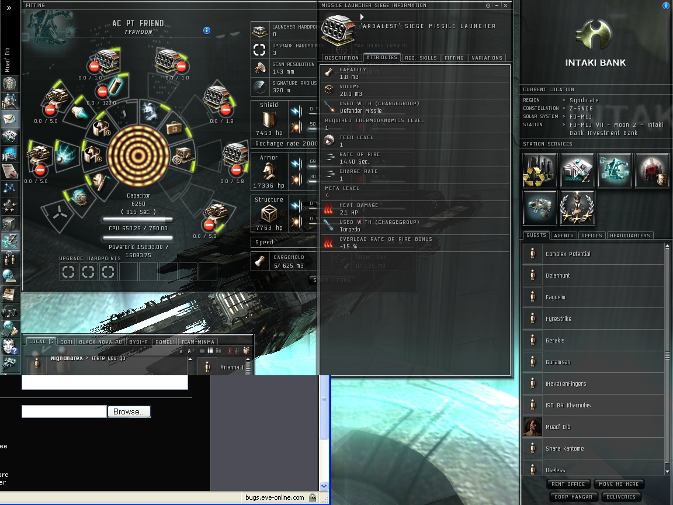Toggle the group of people icon in chat
This screenshot has width=673, height=505.
(247, 351)
